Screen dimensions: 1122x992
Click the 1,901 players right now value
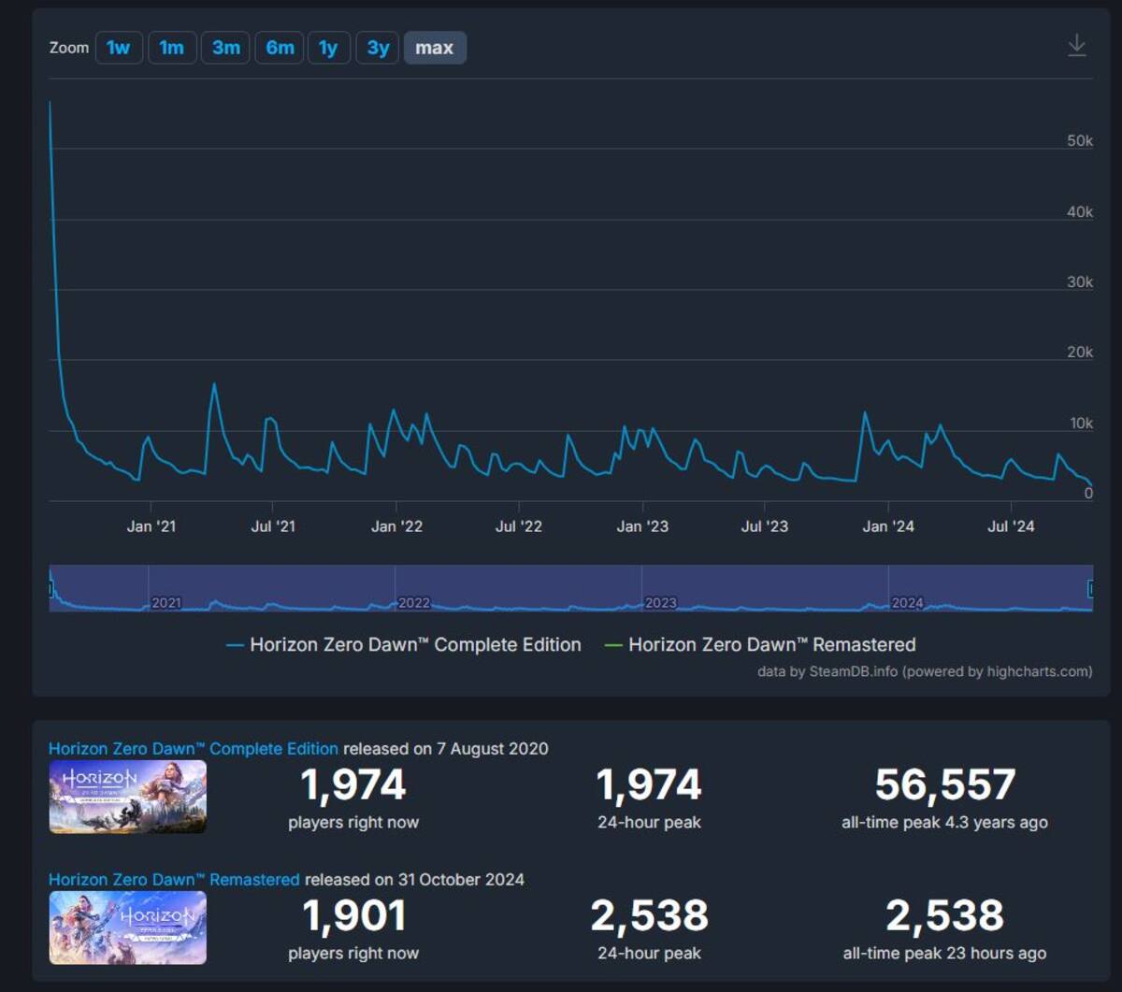pos(353,915)
